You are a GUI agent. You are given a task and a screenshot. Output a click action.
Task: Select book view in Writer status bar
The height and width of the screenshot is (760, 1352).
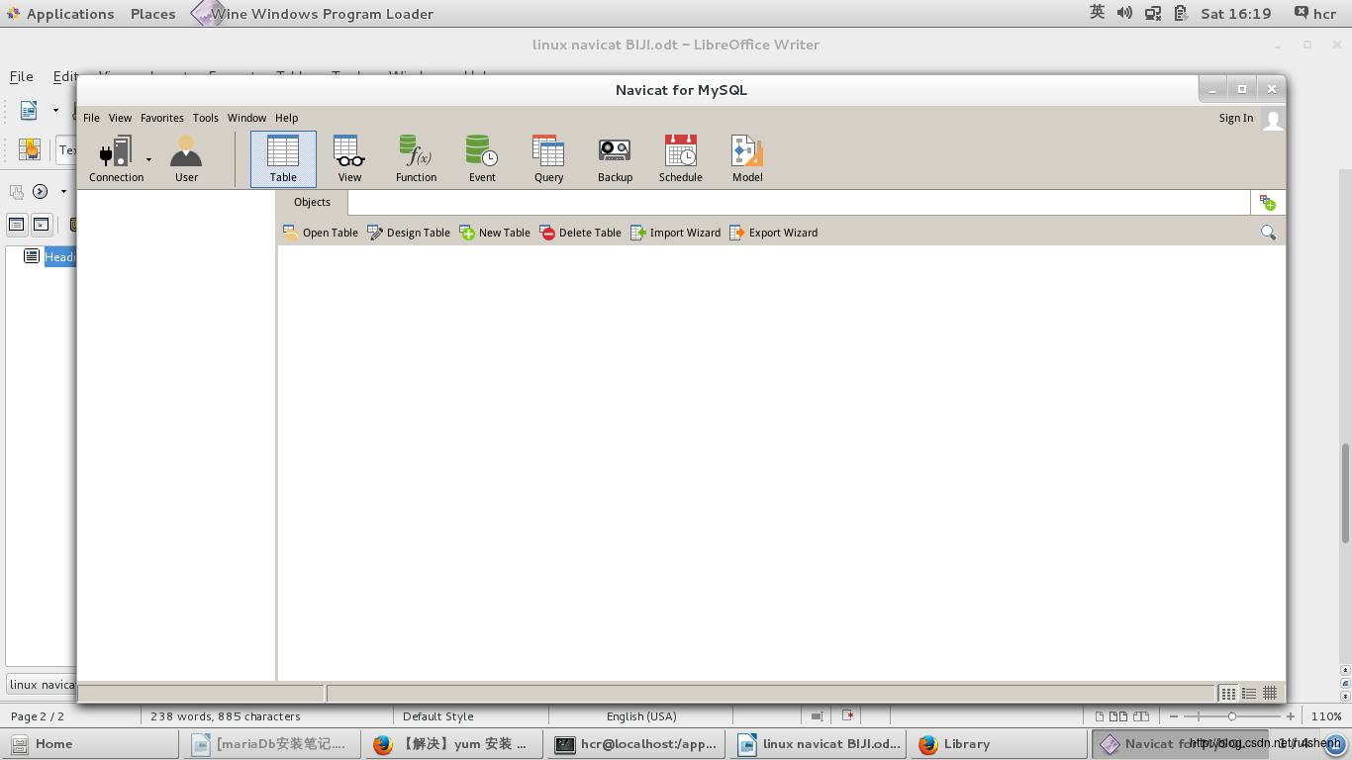(x=1141, y=716)
